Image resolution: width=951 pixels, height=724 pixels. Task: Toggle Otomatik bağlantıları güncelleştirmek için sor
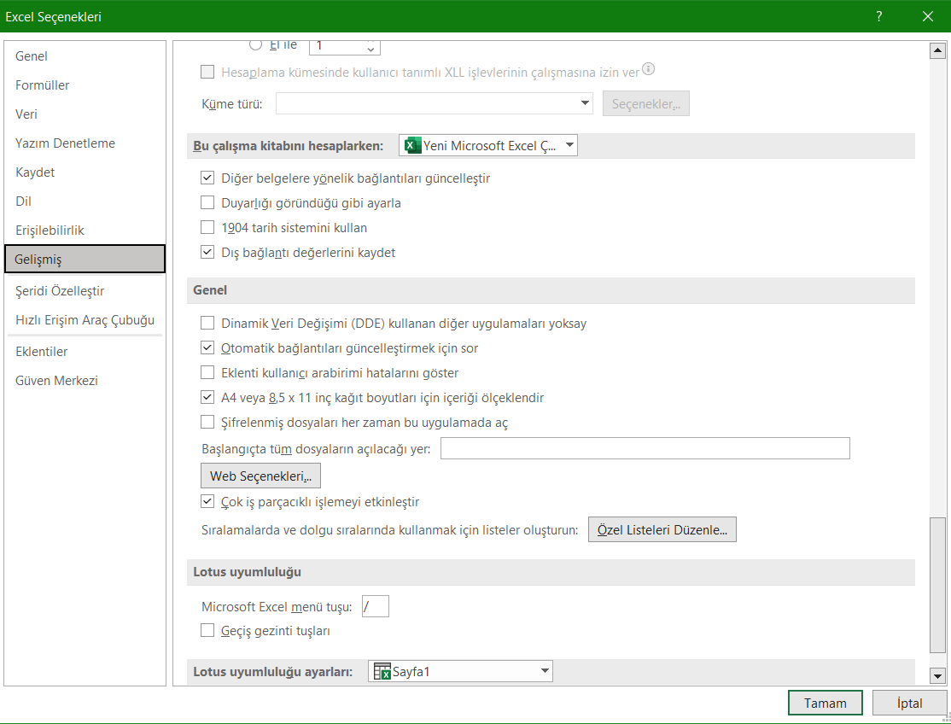207,348
